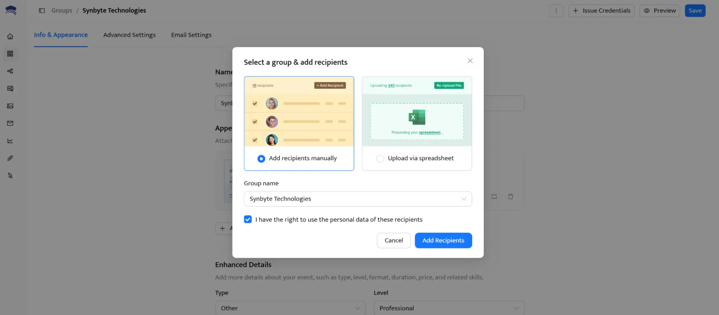Click Cancel in the dialog
719x315 pixels.
click(394, 240)
